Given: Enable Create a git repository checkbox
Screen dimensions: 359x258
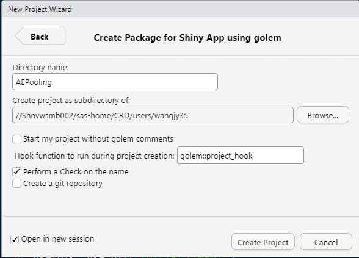Looking at the screenshot, I should tap(16, 183).
